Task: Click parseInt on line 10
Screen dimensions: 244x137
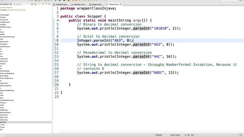Action: (x=141, y=45)
